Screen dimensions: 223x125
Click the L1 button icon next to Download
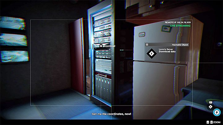(101, 46)
